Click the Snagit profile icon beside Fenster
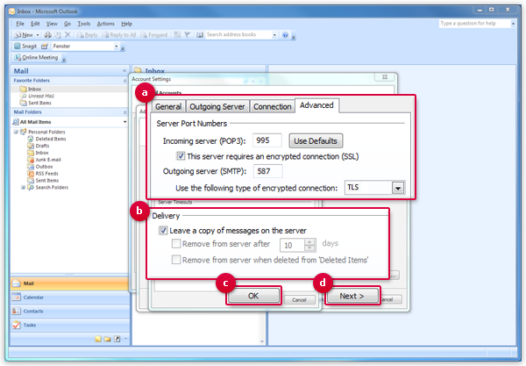The height and width of the screenshot is (366, 526). pyautogui.click(x=45, y=47)
